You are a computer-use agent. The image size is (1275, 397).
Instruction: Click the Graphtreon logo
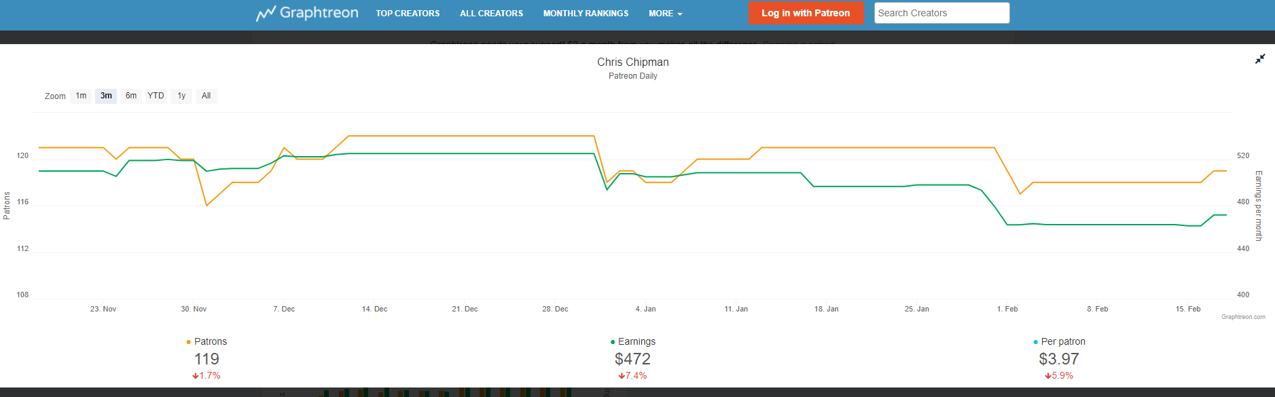click(x=307, y=13)
